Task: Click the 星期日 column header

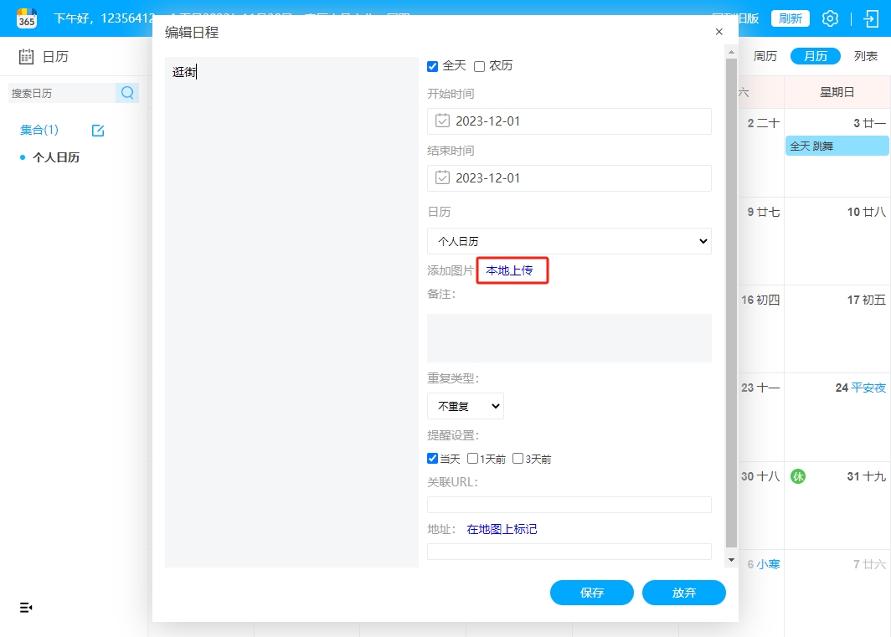Action: (x=837, y=92)
